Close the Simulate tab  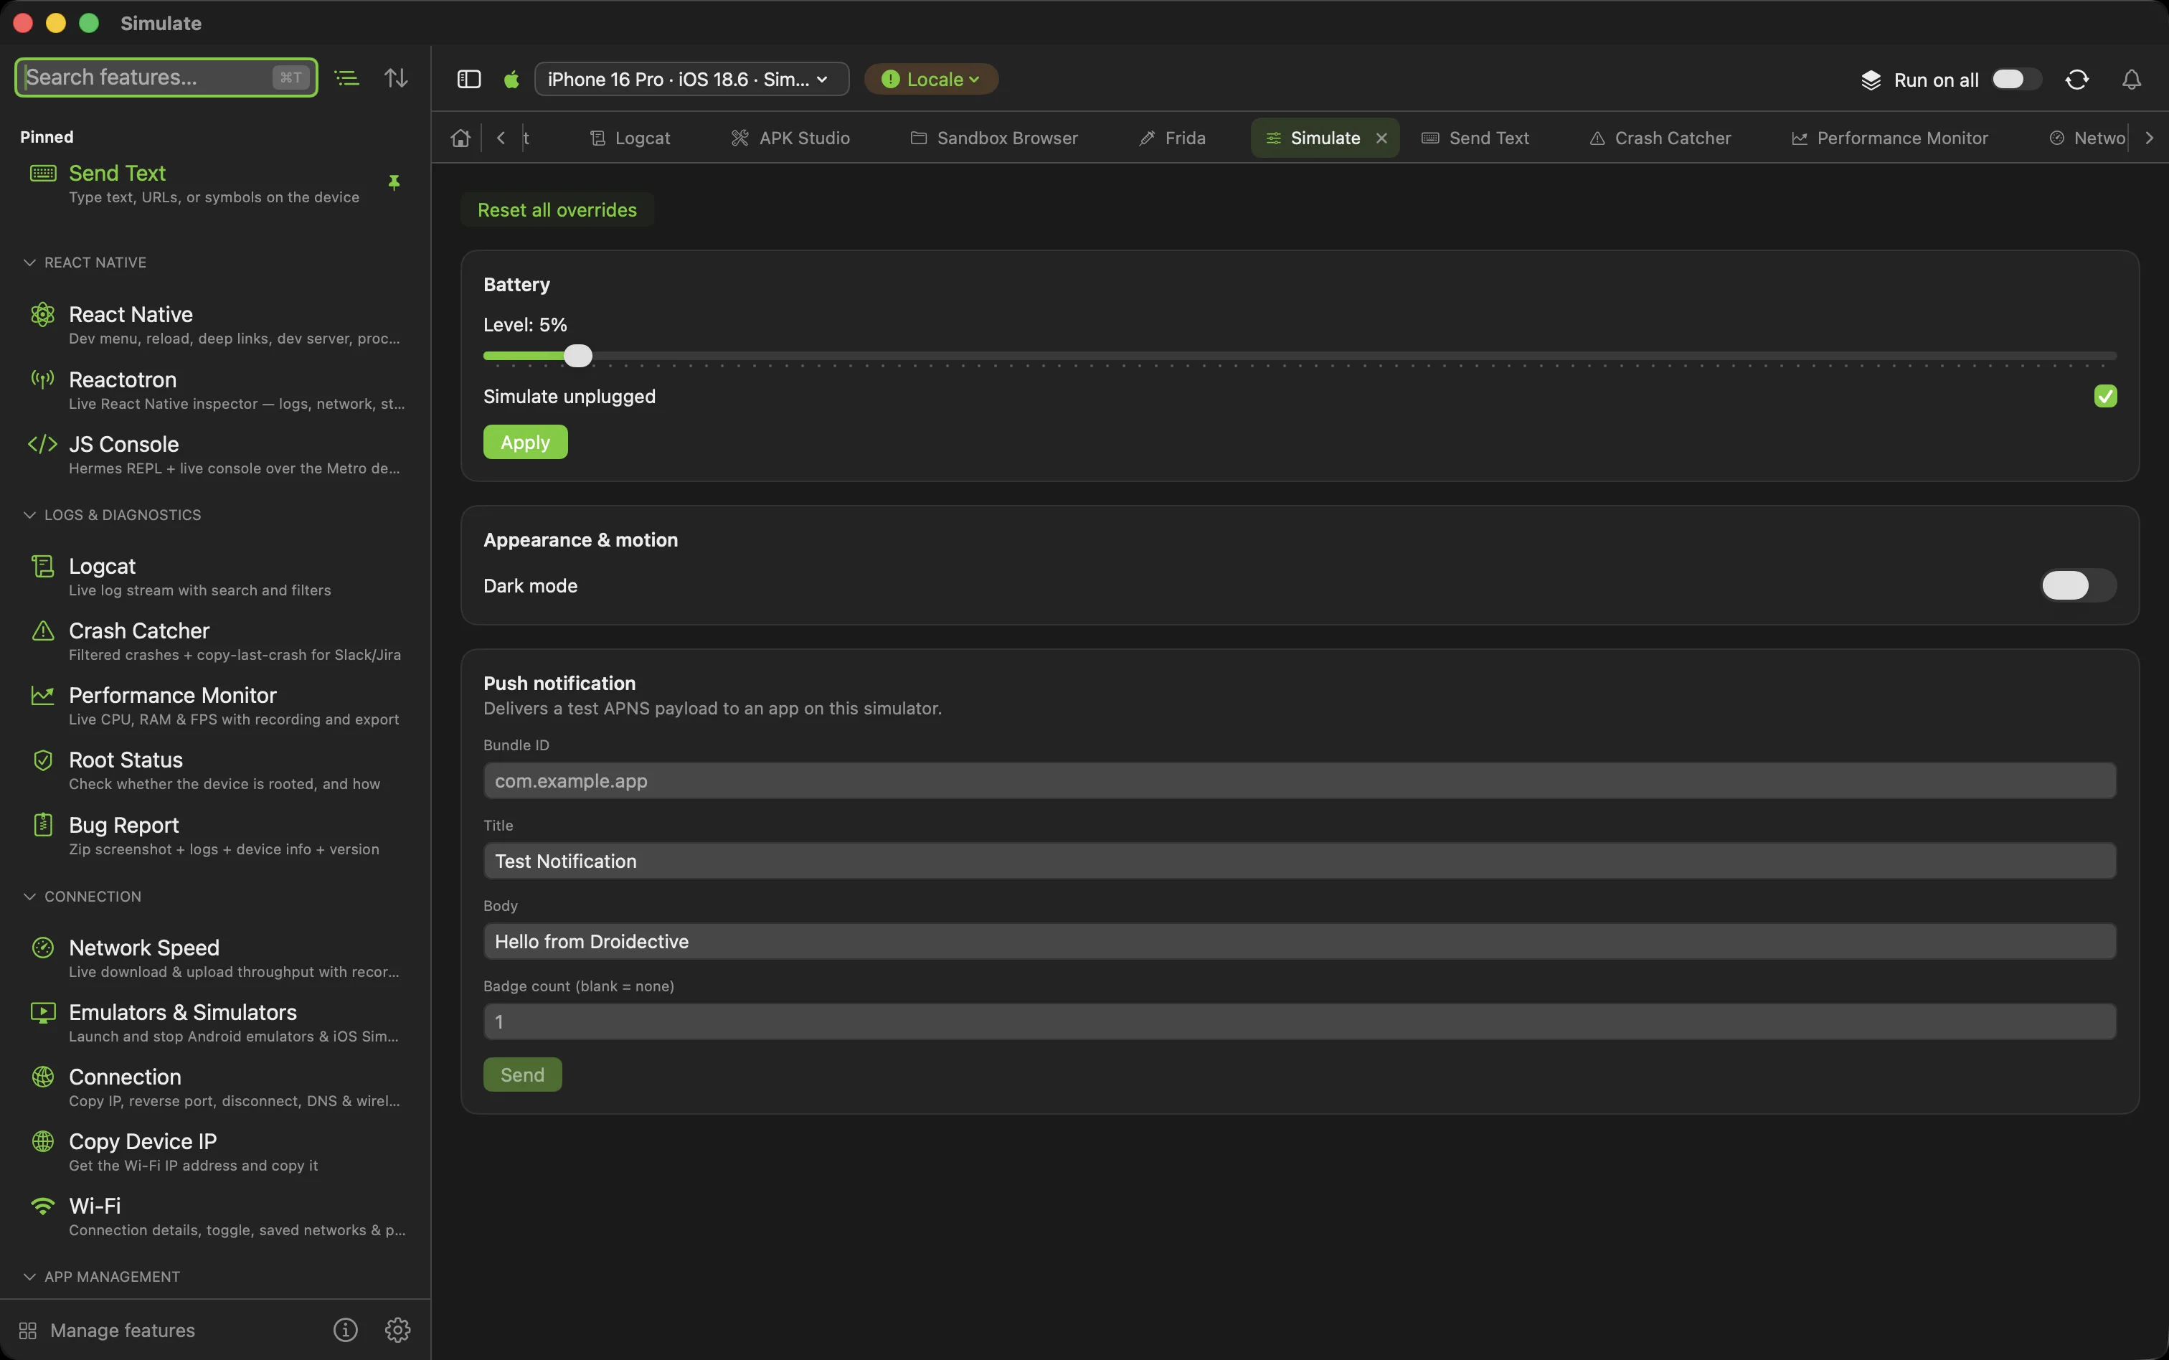tap(1381, 138)
